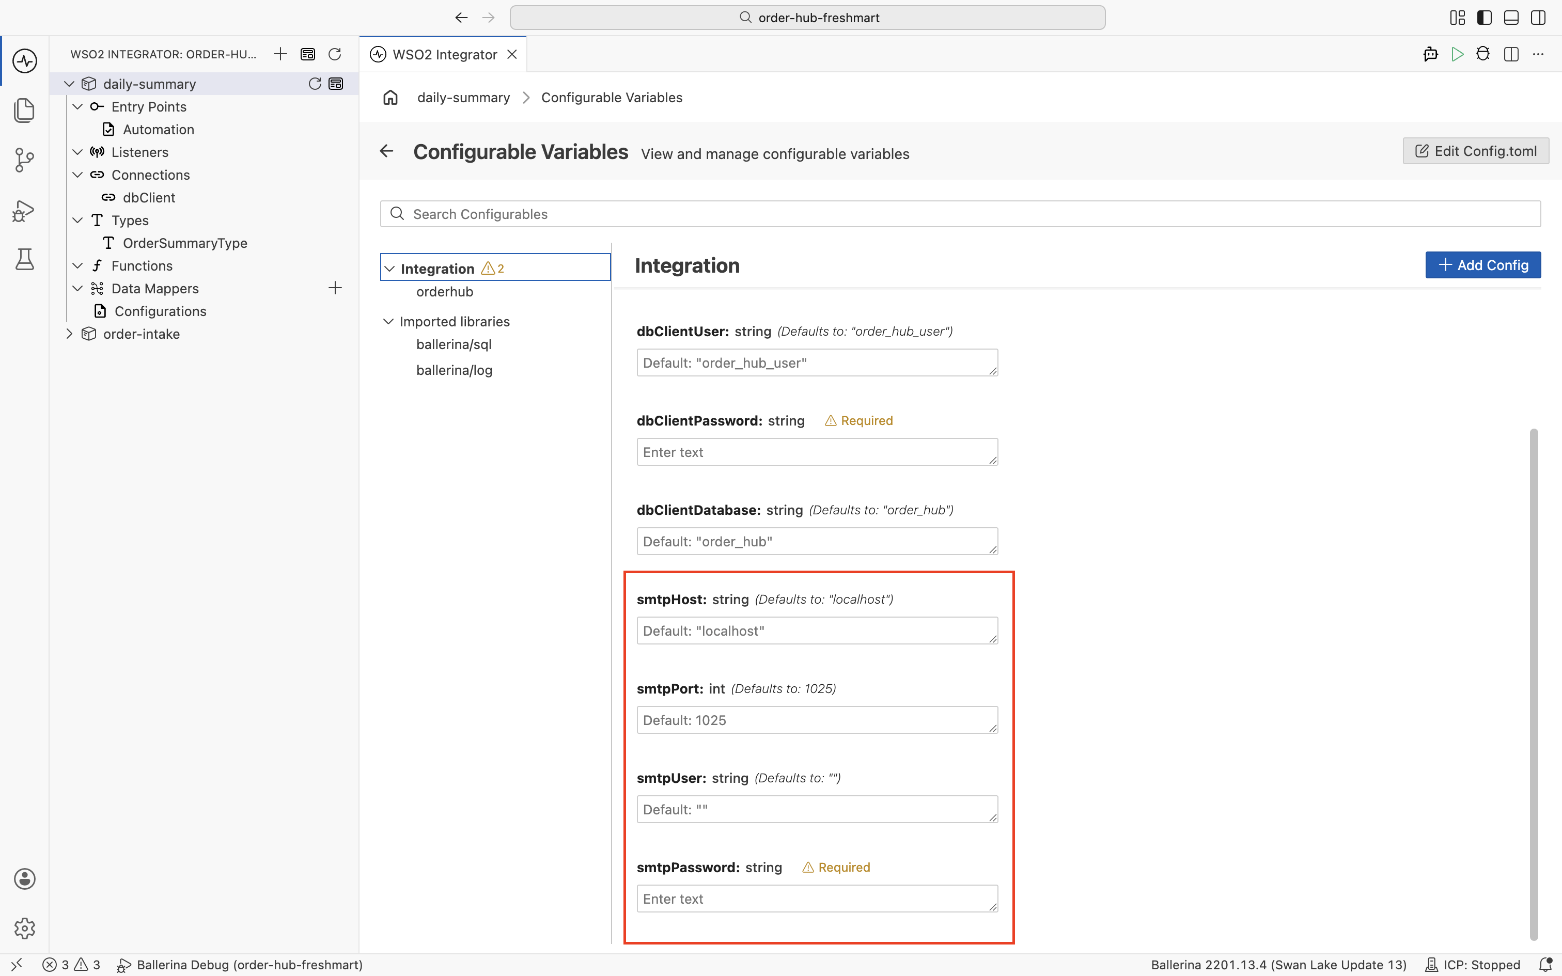Click the Add Config button
1562x976 pixels.
[1483, 265]
